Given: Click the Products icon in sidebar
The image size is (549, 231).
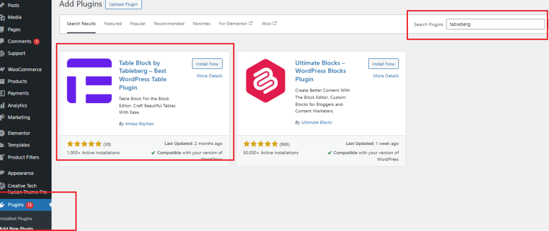Looking at the screenshot, I should (2, 81).
